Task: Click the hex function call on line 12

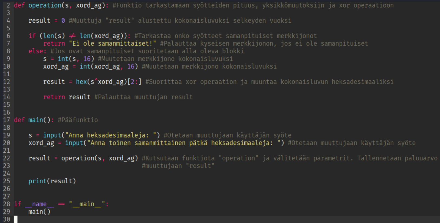Action: (81, 82)
